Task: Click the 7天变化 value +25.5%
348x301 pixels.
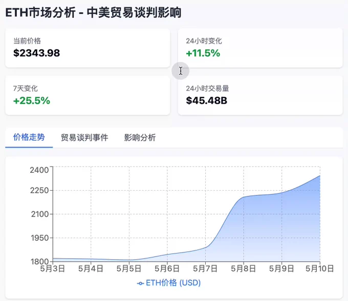Action: (32, 101)
